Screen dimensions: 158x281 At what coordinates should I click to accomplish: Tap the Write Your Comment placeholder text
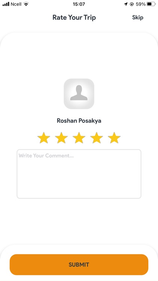46,155
